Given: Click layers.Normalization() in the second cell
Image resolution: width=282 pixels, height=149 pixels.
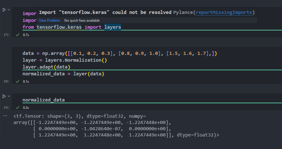Looking at the screenshot, I should (x=76, y=60).
